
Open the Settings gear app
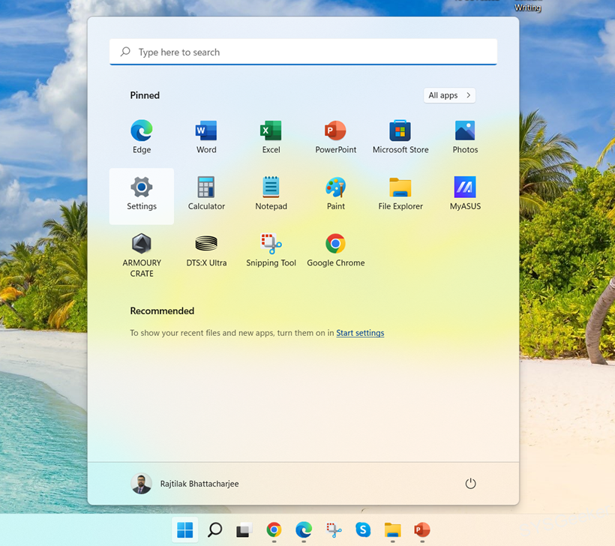coord(142,196)
